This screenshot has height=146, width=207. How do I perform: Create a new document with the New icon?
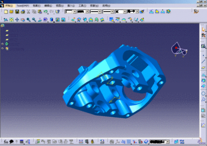coord(6,12)
